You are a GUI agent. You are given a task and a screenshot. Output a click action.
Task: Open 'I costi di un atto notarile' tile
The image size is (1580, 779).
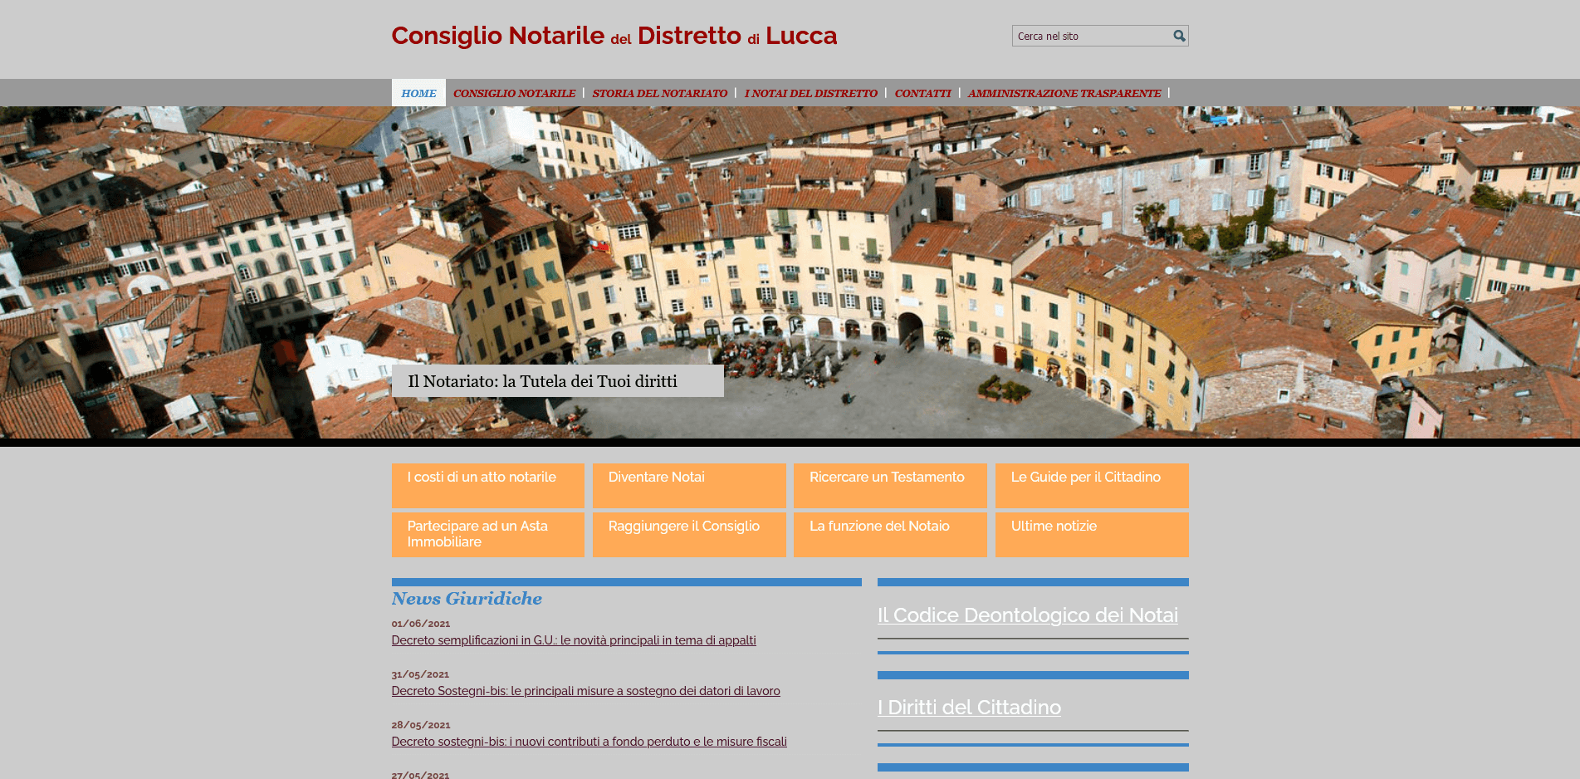[487, 485]
